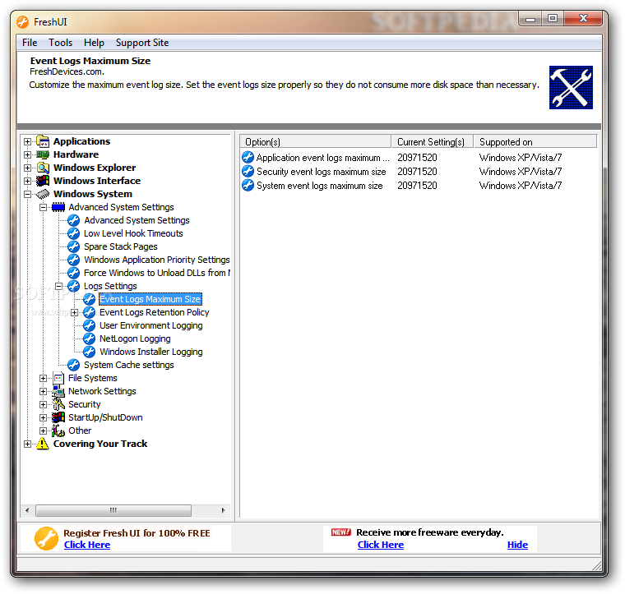This screenshot has width=625, height=594.
Task: Sort by Current Setting(s) column header
Action: point(433,142)
